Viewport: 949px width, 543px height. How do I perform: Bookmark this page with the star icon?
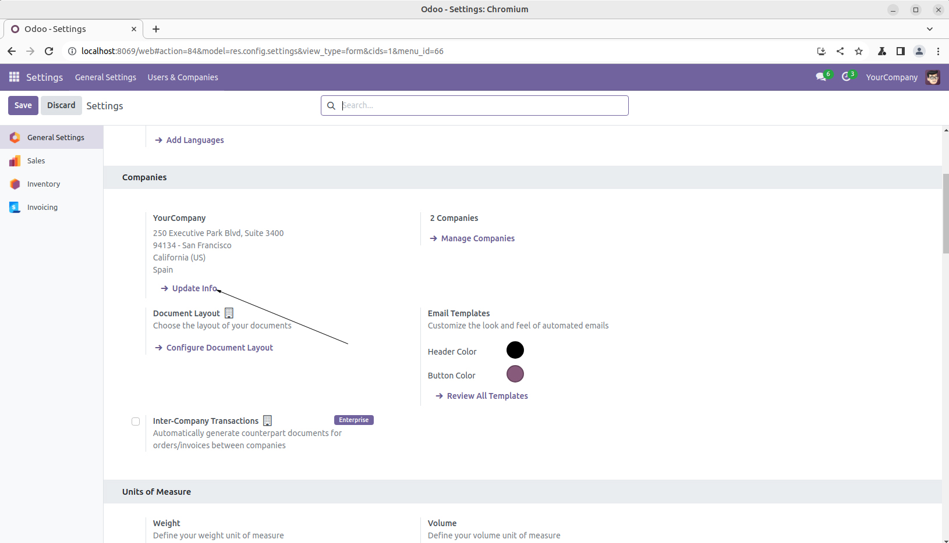click(x=858, y=51)
